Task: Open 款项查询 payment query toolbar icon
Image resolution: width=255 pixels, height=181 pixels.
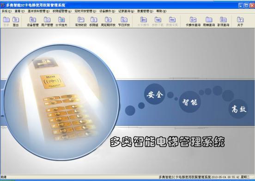Action: pyautogui.click(x=223, y=21)
